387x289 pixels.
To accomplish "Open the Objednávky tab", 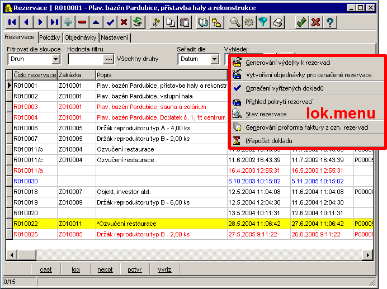I will (81, 37).
